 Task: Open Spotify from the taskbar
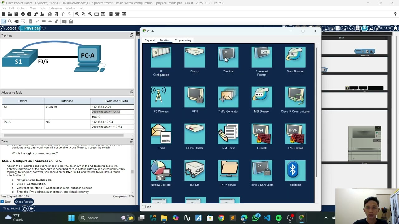pyautogui.click(x=279, y=218)
